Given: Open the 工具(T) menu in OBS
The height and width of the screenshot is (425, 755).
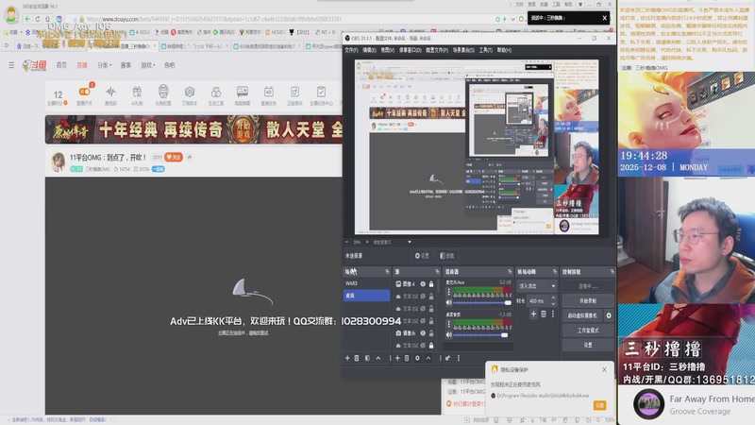Looking at the screenshot, I should [x=485, y=50].
